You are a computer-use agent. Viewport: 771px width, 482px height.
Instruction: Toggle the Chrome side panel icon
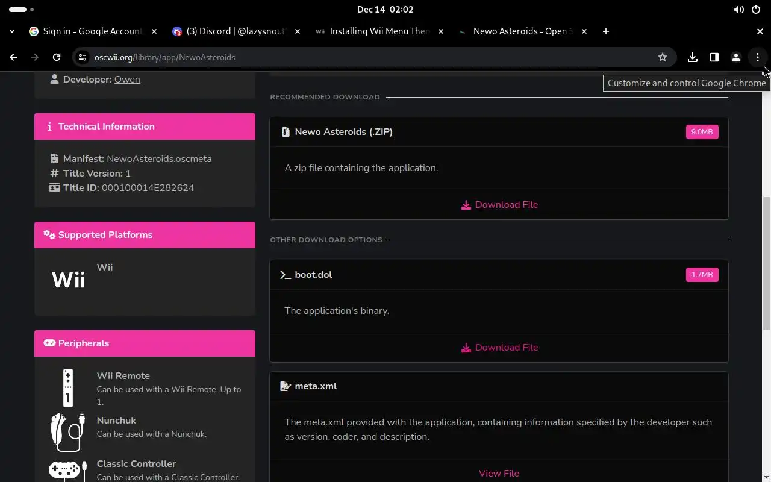coord(714,57)
